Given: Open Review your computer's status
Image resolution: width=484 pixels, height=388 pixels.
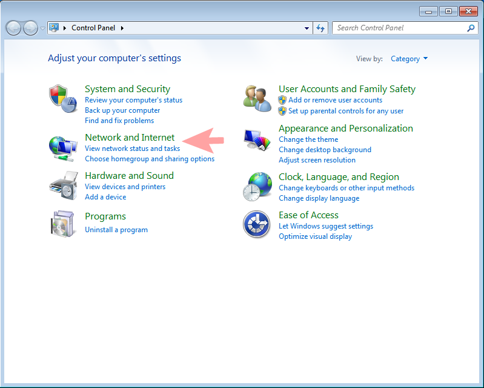Looking at the screenshot, I should 134,100.
